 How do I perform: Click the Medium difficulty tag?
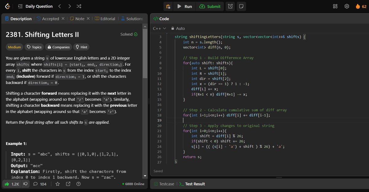pyautogui.click(x=14, y=47)
